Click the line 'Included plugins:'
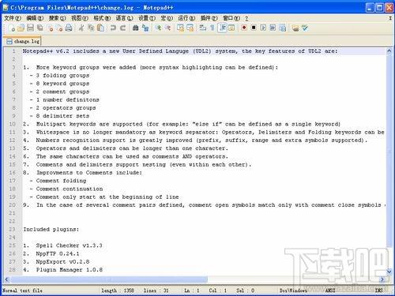Image resolution: width=395 pixels, height=296 pixels. 51,230
